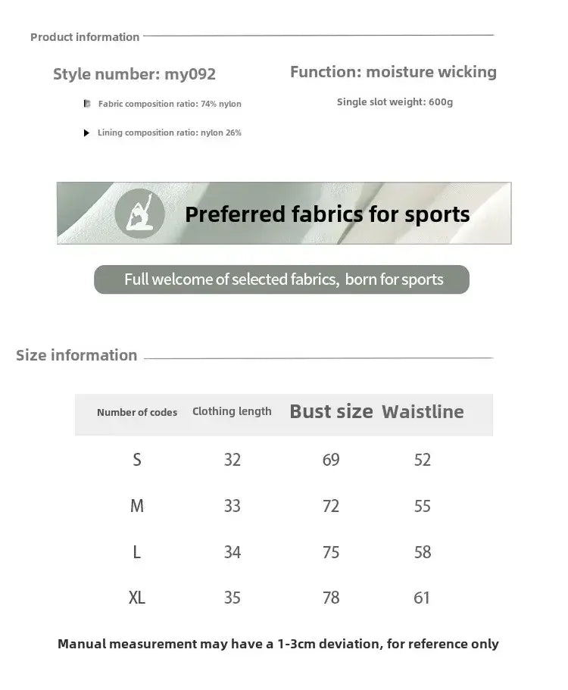Screen dimensions: 568x690
Task: Select the size S row label
Action: (x=137, y=460)
